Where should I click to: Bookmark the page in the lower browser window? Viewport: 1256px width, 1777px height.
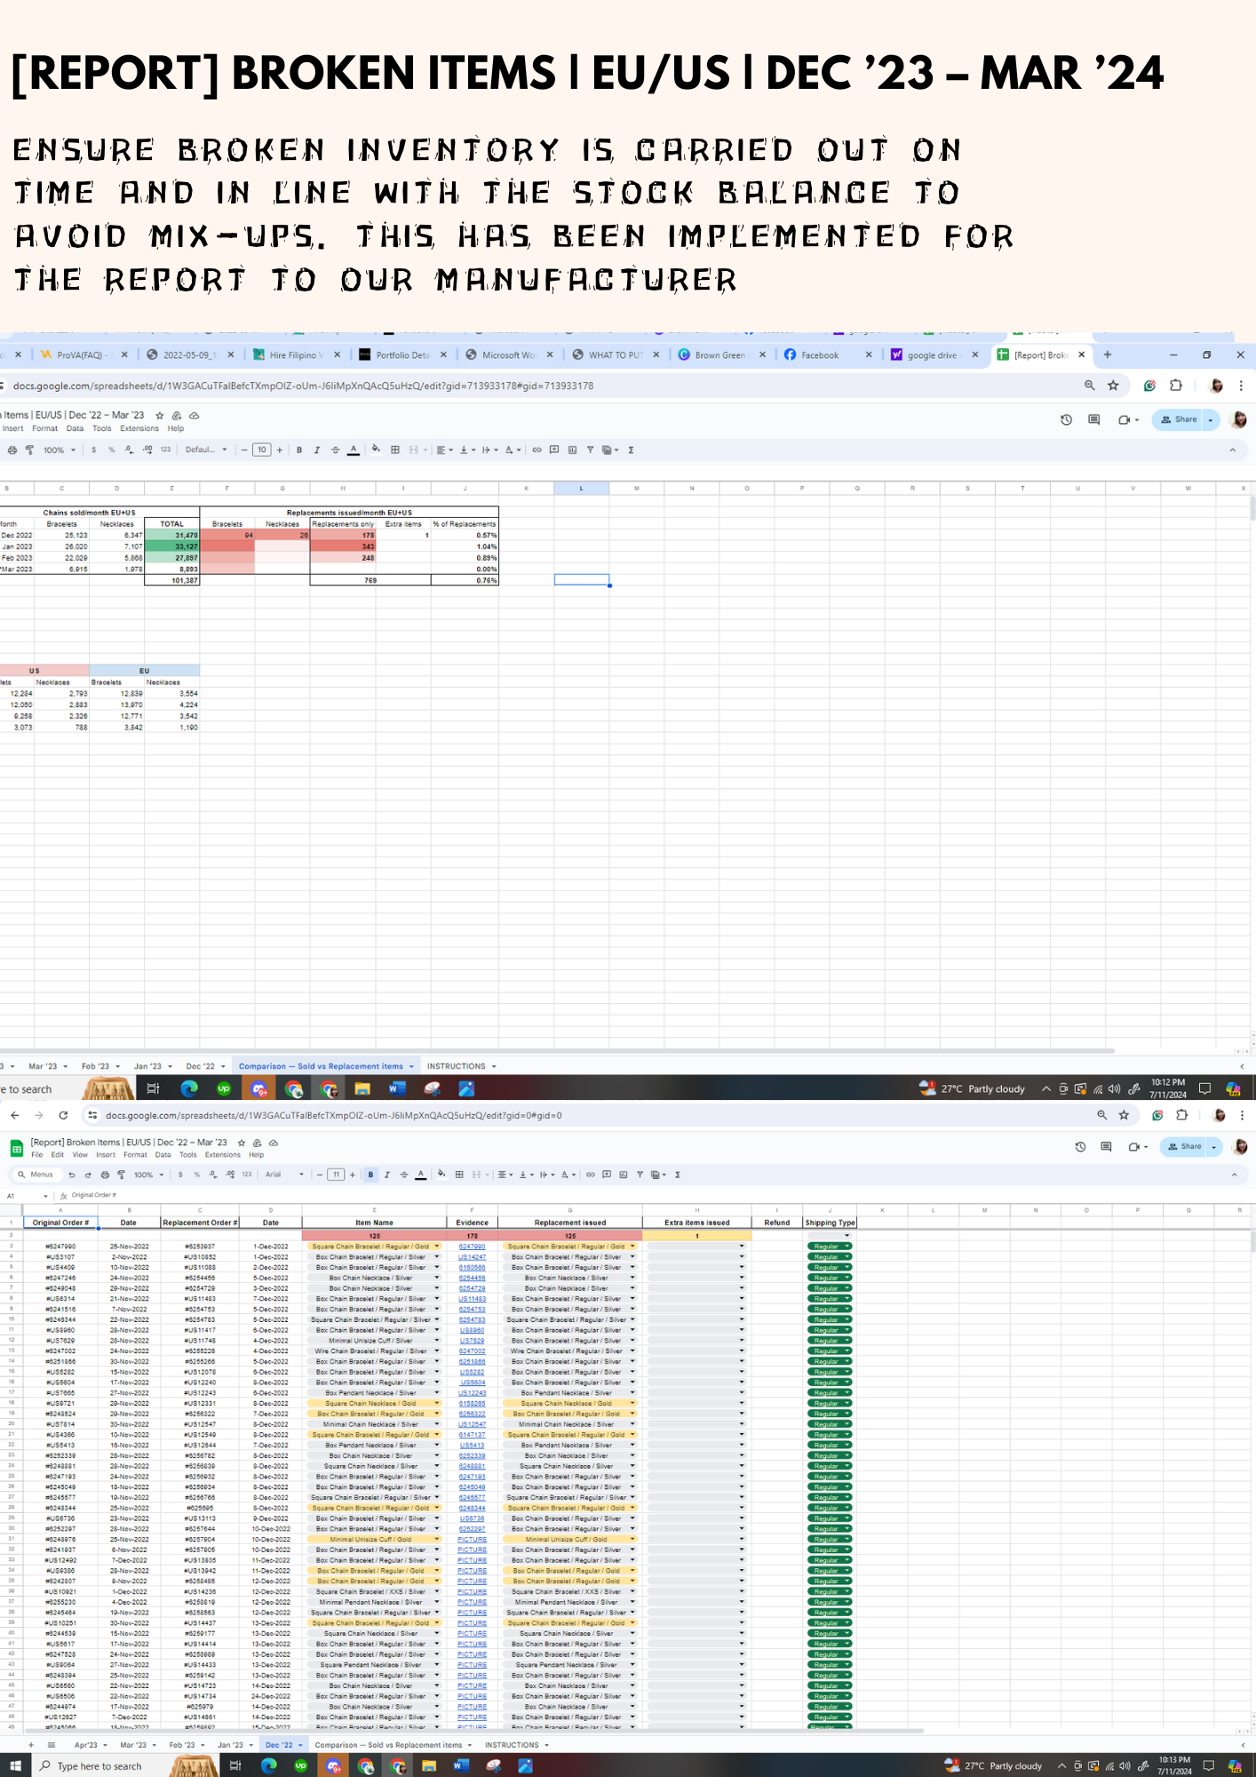pyautogui.click(x=1124, y=1115)
